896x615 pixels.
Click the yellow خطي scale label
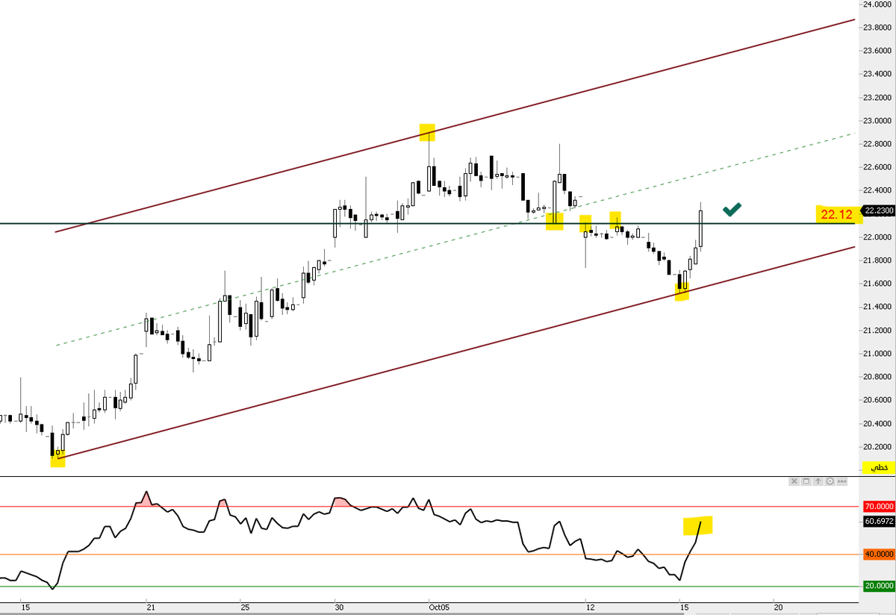[878, 467]
